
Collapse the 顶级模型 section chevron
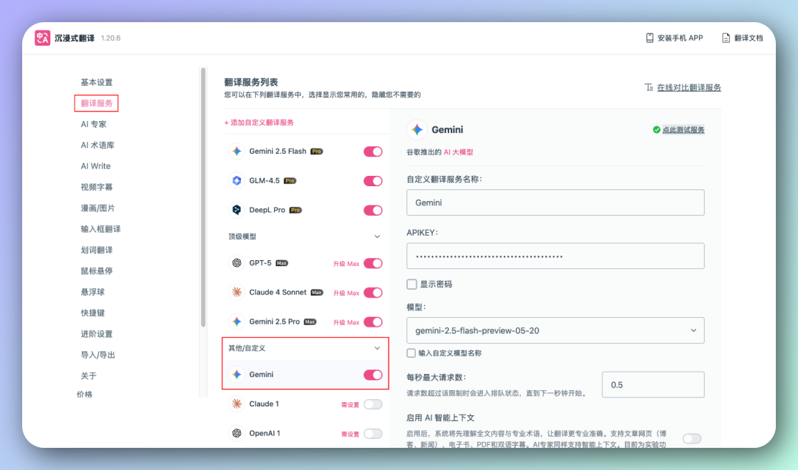coord(377,236)
